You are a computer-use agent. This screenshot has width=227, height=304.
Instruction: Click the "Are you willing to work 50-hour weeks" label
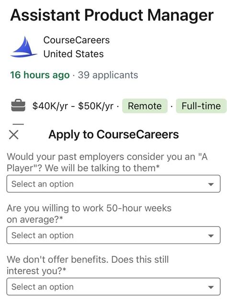pos(89,214)
